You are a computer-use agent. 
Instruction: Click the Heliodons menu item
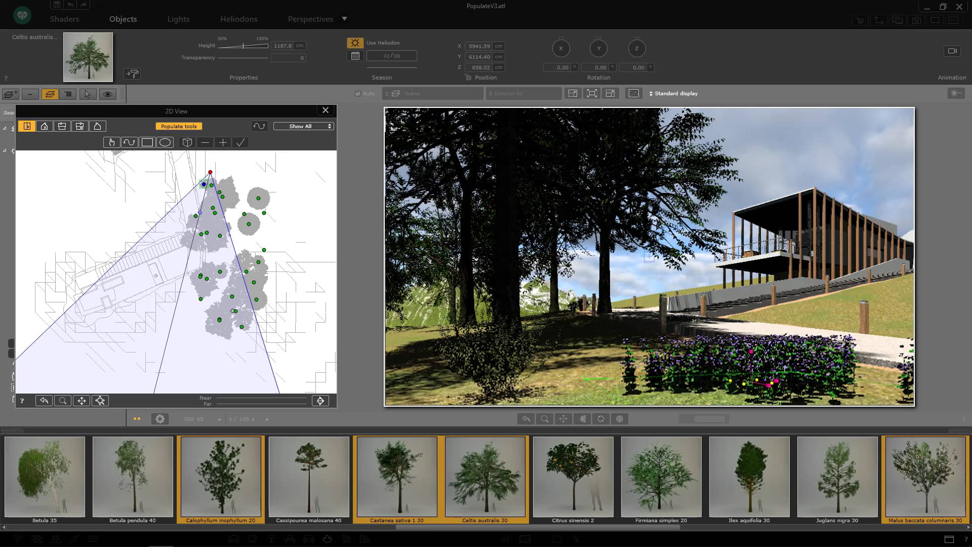tap(239, 18)
